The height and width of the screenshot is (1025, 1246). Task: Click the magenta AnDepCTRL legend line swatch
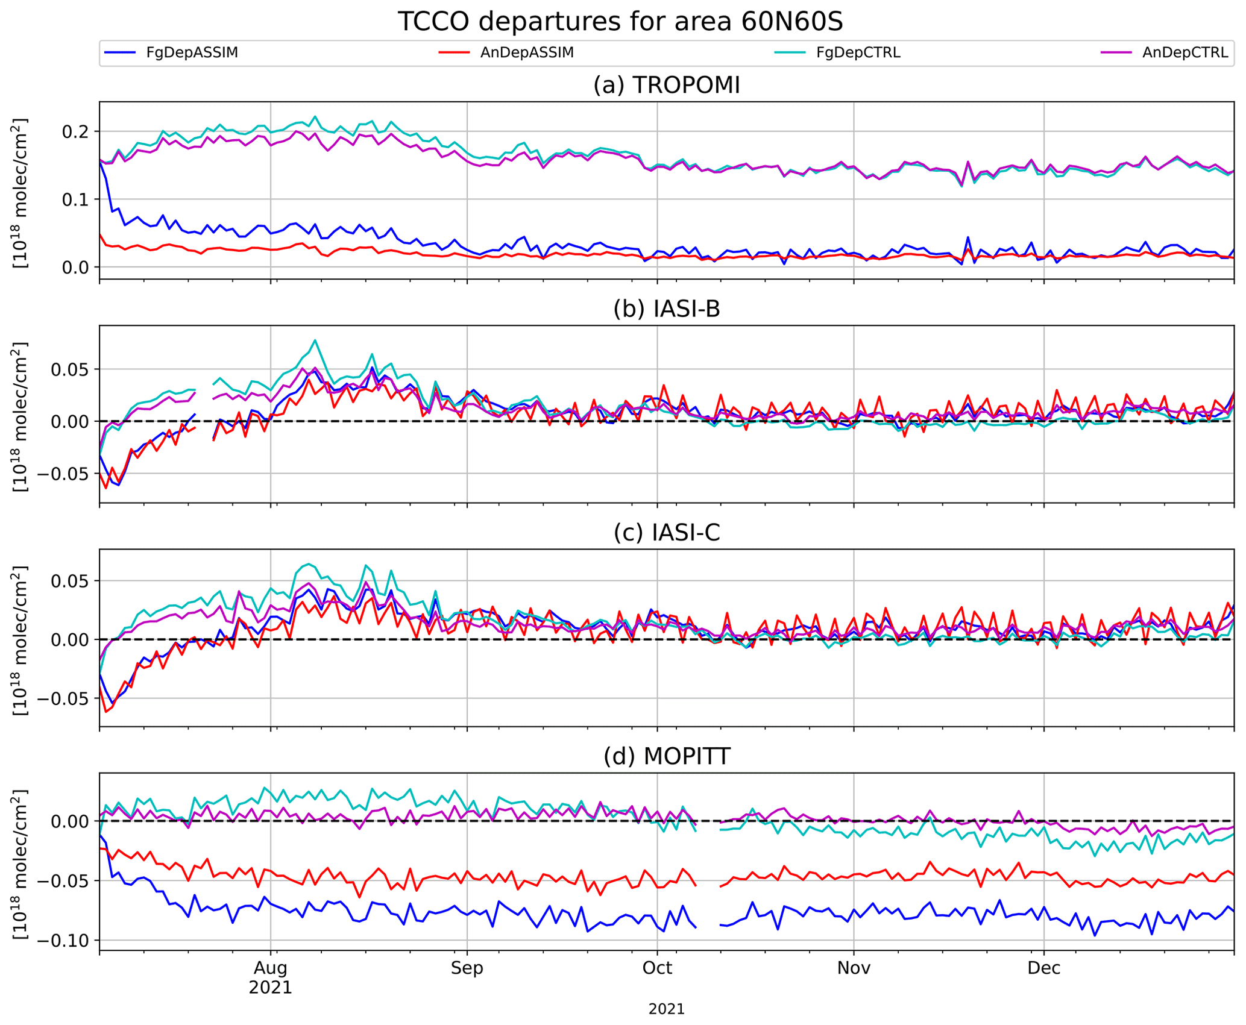point(1116,53)
